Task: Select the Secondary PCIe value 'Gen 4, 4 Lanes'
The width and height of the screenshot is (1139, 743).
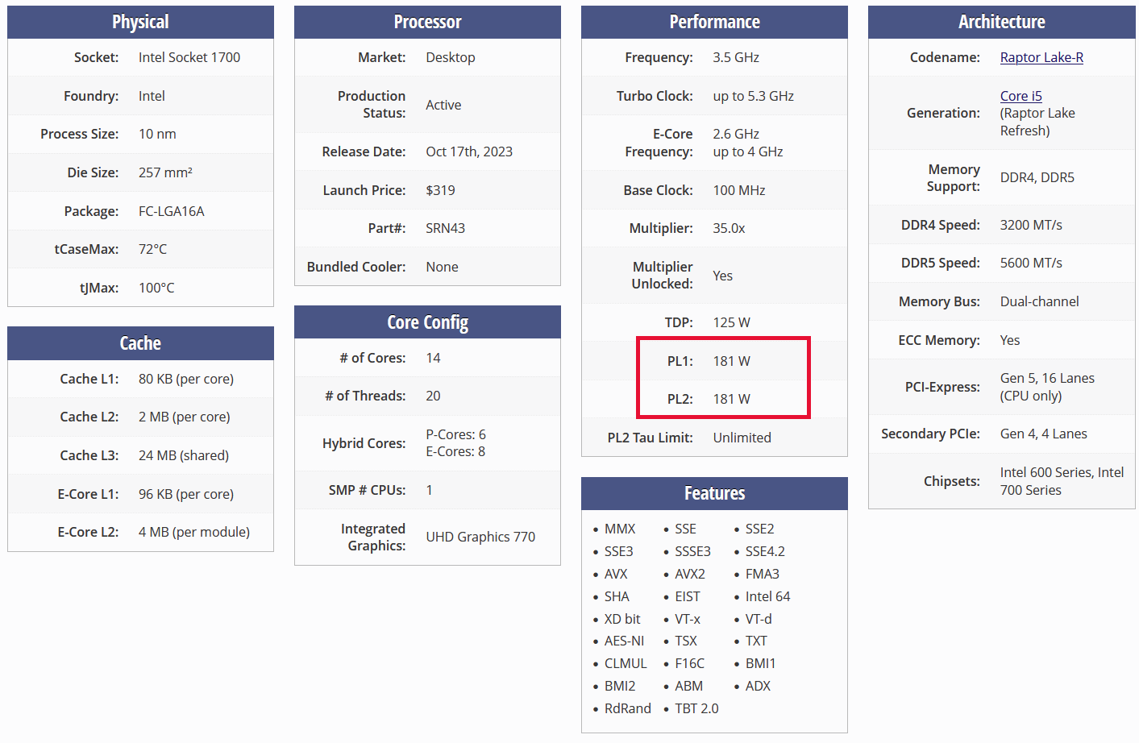Action: [x=1044, y=434]
